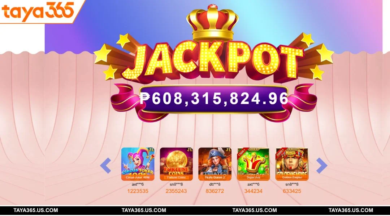Click the JACKPOT marquee sign

tap(213, 60)
